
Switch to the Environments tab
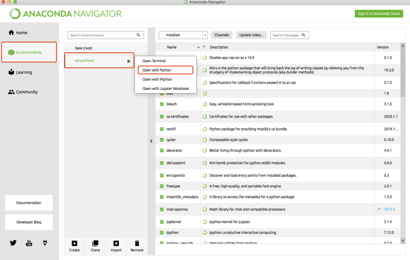(29, 52)
